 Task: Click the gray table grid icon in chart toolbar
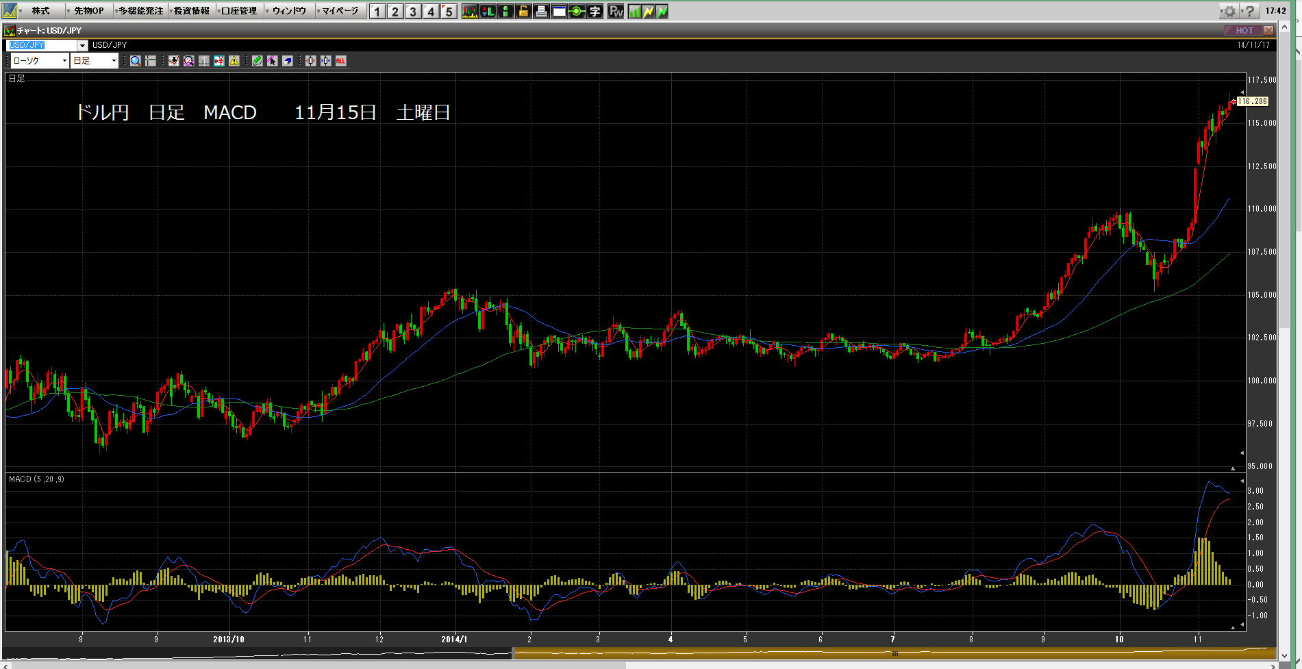click(x=204, y=61)
